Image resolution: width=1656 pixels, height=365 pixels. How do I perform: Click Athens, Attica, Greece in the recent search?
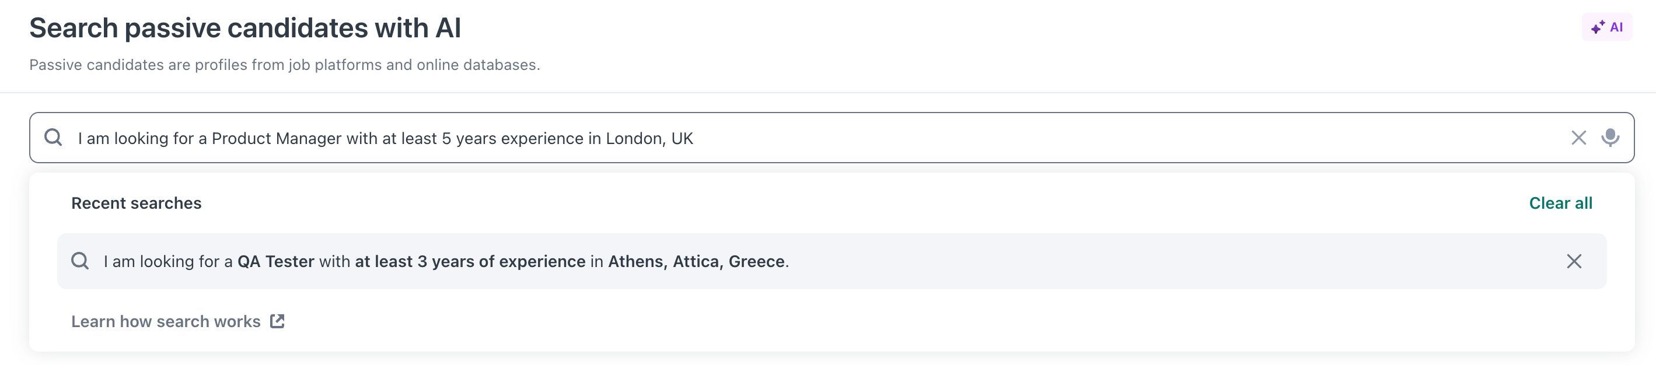pos(696,262)
